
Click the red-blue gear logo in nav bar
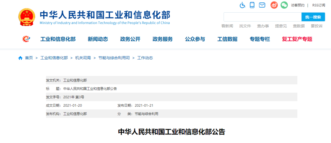pos(26,39)
